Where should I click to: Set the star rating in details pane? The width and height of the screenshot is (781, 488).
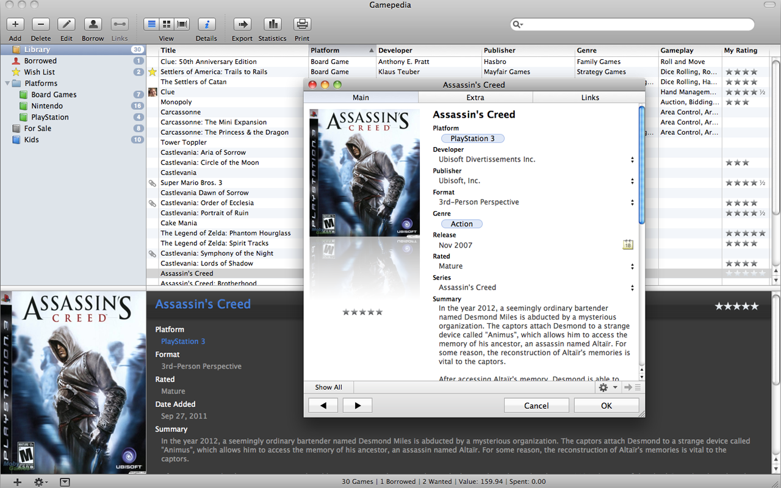coord(737,306)
